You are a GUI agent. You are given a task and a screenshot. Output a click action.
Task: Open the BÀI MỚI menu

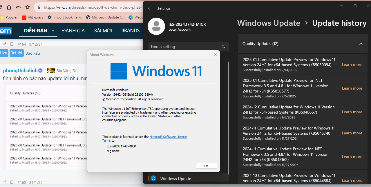click(x=103, y=31)
